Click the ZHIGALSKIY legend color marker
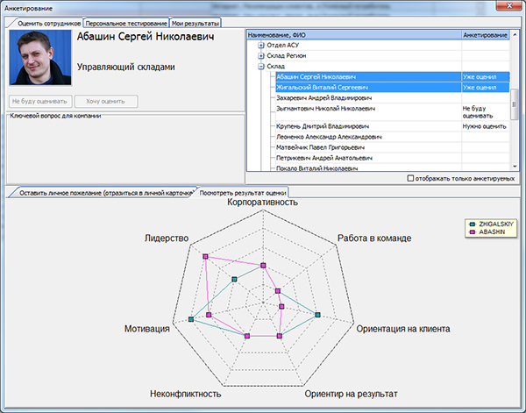The image size is (526, 413). pos(470,224)
